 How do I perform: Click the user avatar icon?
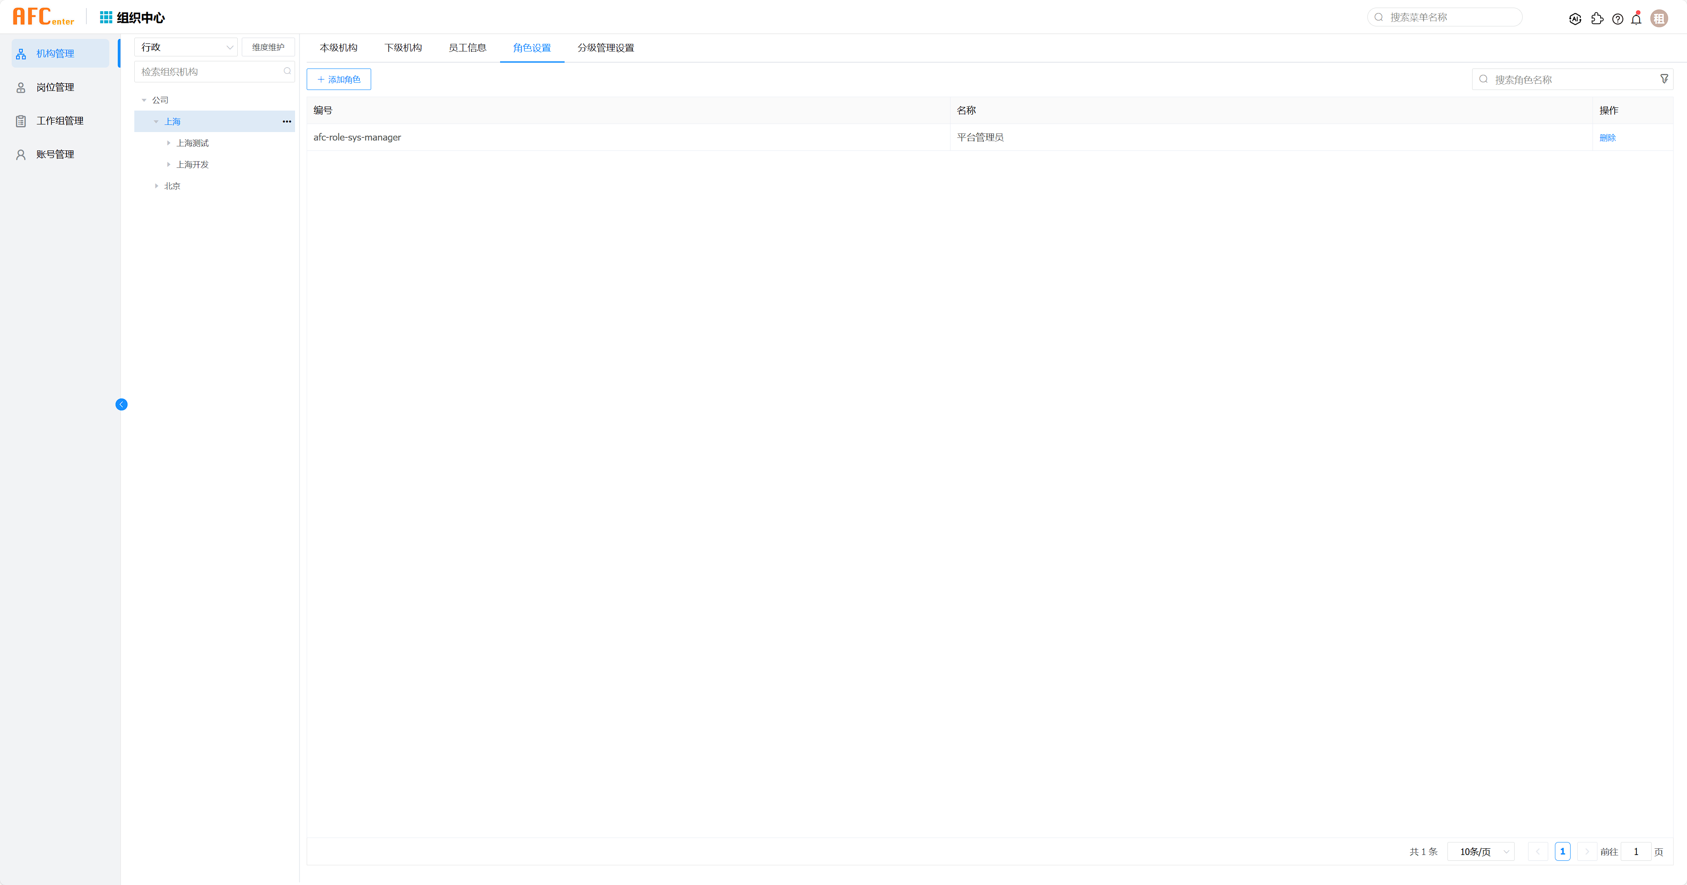1659,19
